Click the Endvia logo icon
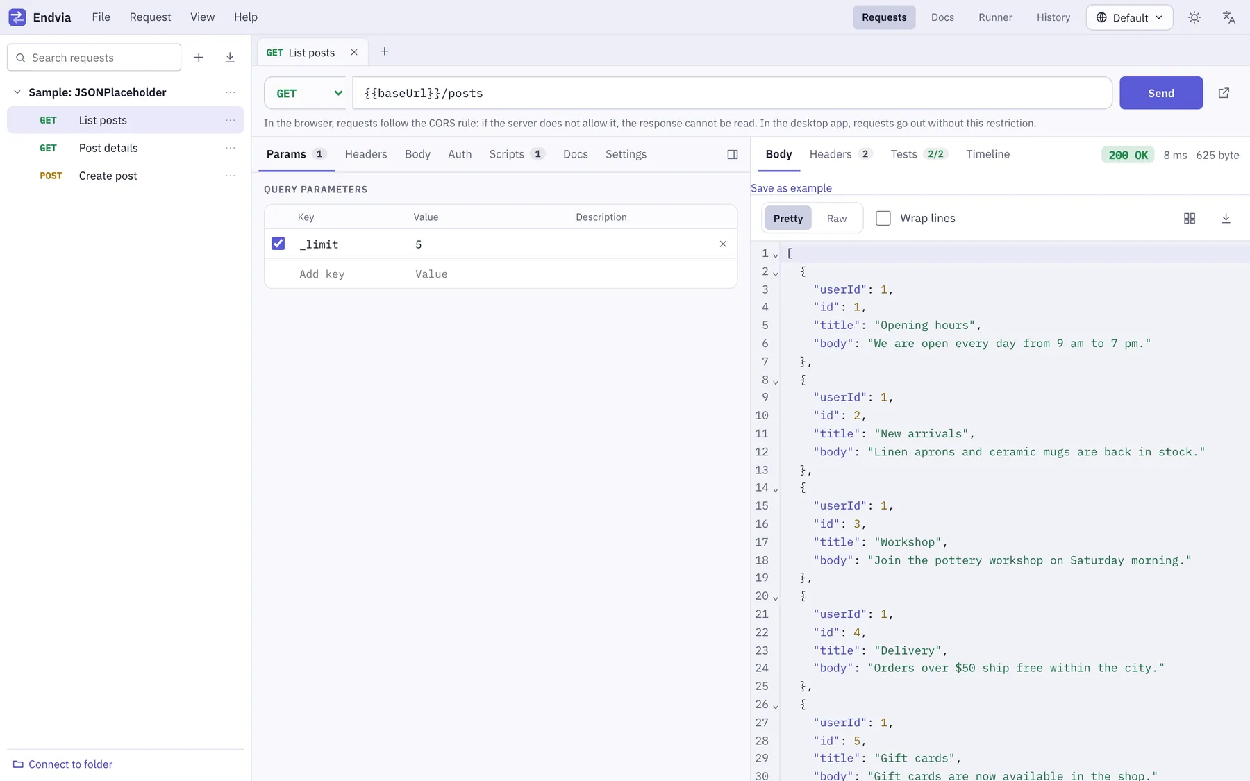Viewport: 1250px width, 781px height. coord(17,17)
